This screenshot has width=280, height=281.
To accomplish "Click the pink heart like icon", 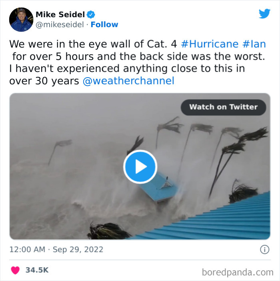I will pyautogui.click(x=15, y=270).
